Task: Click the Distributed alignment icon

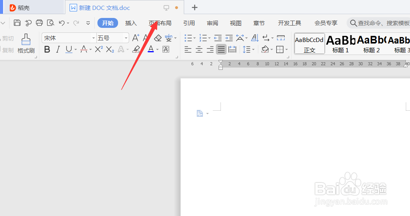Action: (x=232, y=49)
